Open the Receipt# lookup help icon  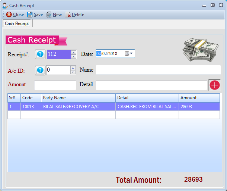[x=40, y=54]
